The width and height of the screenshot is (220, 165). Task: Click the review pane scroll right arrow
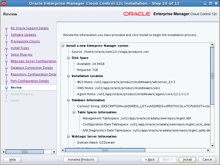[208, 150]
